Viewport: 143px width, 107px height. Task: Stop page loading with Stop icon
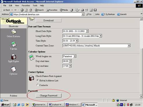coord(22,10)
